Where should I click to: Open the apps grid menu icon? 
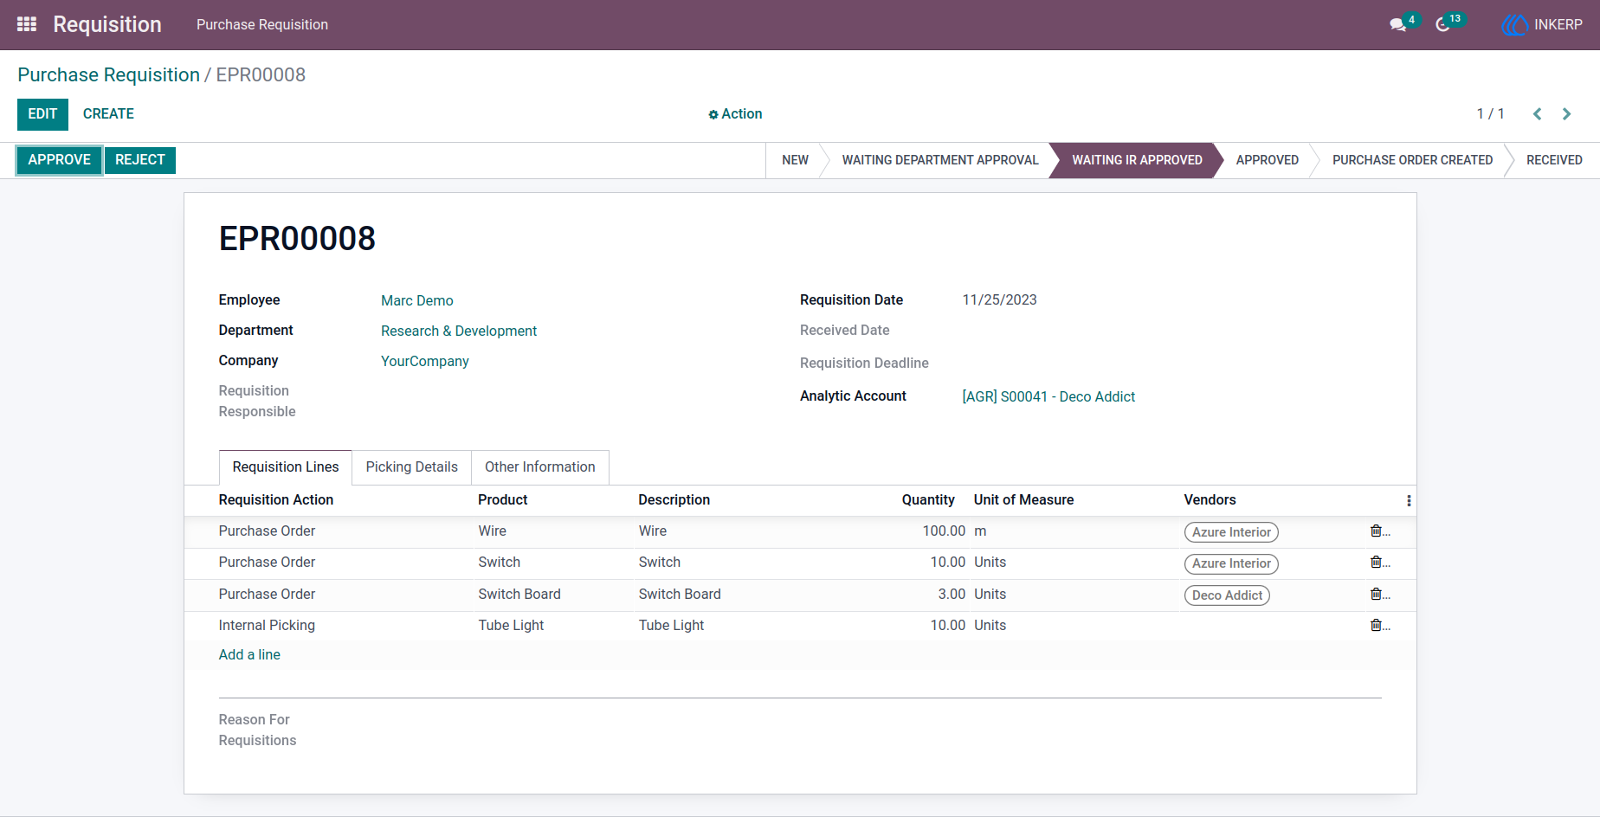(27, 24)
